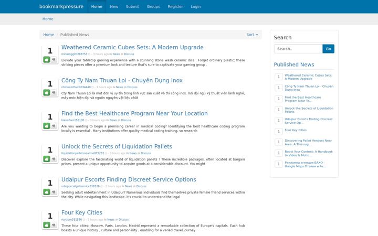The image size is (378, 236).
Task: Click News category under Weathered Ceramic Cubes
Action: click(x=116, y=54)
